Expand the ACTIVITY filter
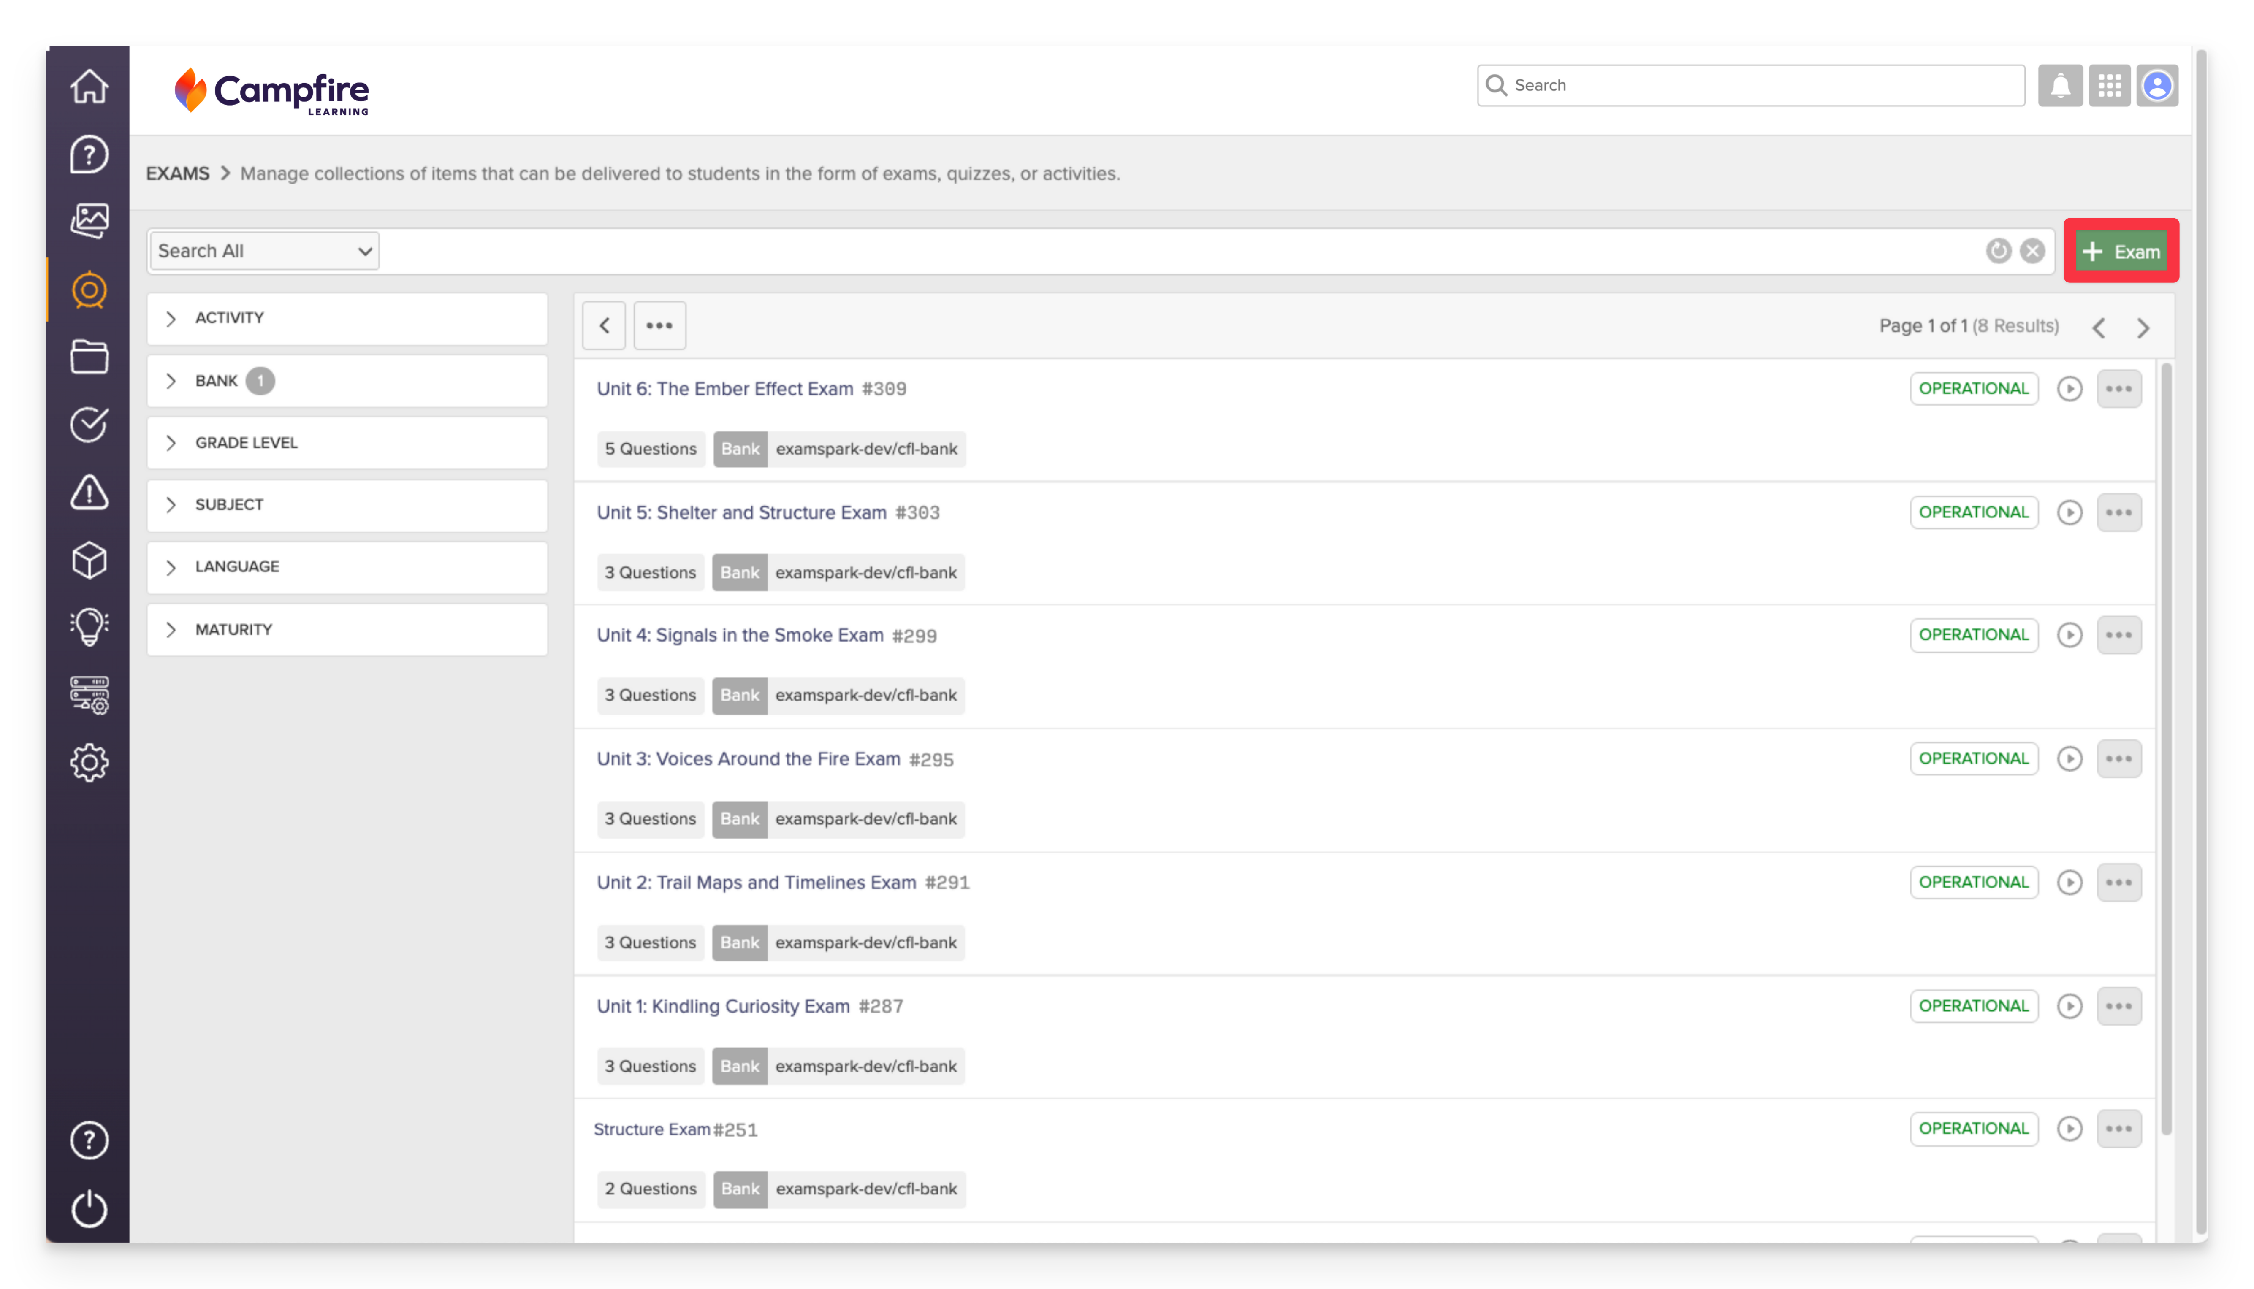Viewport: 2254px width, 1289px height. tap(347, 318)
